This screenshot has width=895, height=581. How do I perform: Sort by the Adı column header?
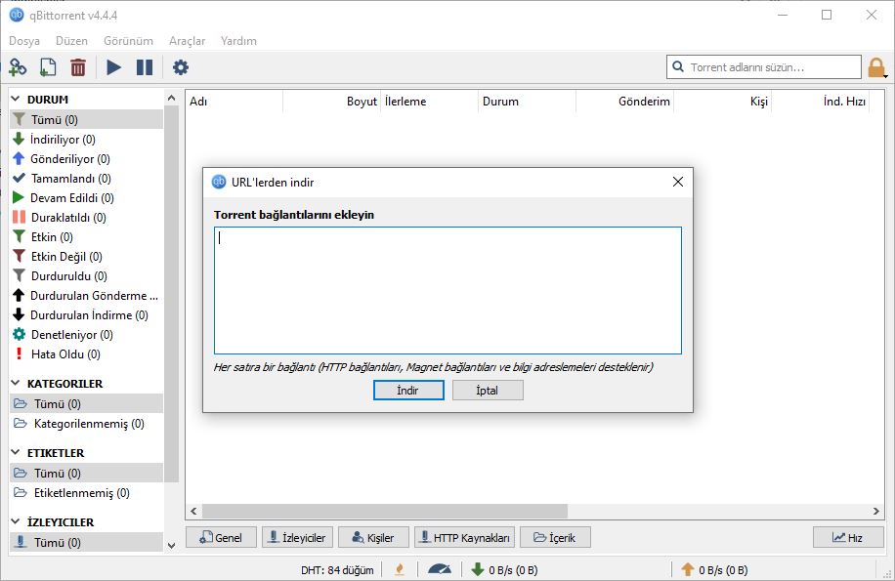[234, 102]
